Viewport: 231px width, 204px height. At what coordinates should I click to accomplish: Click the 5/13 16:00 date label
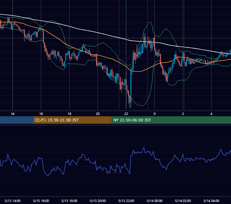point(41,201)
